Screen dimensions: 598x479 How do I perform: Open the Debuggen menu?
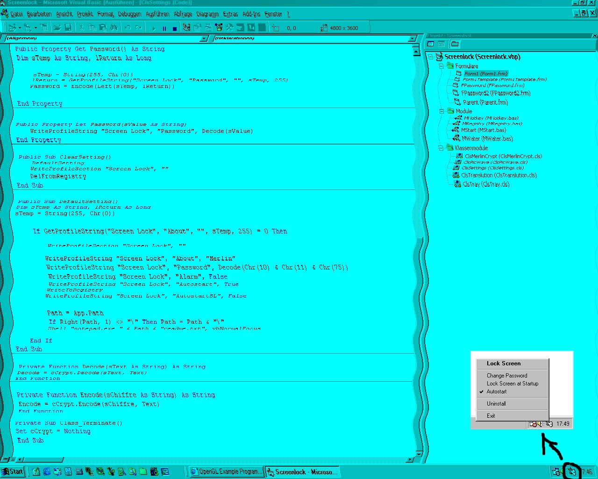point(129,15)
